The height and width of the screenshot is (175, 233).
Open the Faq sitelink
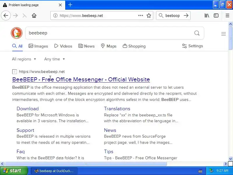pyautogui.click(x=21, y=151)
